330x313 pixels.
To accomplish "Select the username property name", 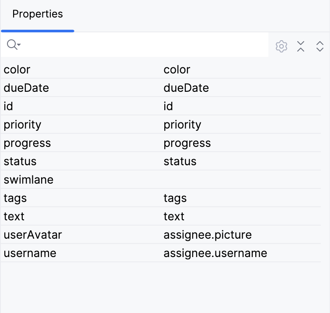I will (30, 253).
